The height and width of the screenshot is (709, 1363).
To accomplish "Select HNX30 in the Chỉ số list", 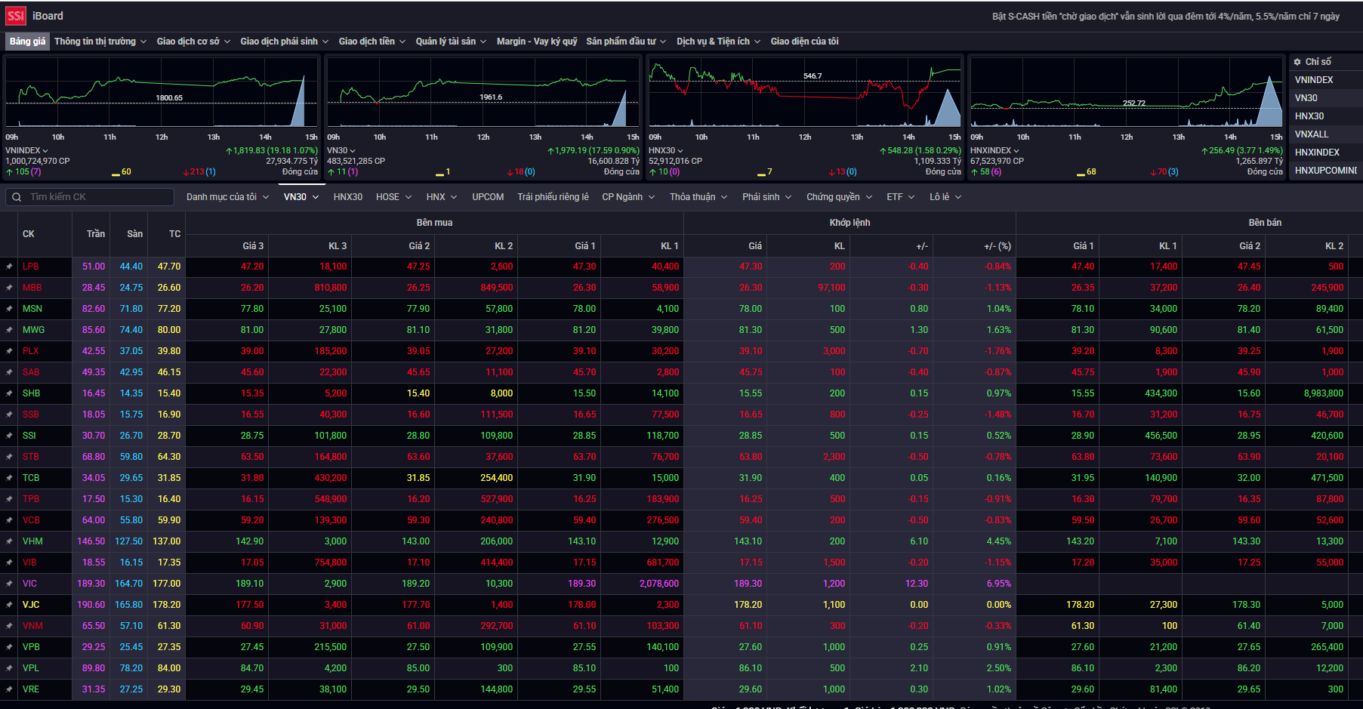I will [1309, 116].
